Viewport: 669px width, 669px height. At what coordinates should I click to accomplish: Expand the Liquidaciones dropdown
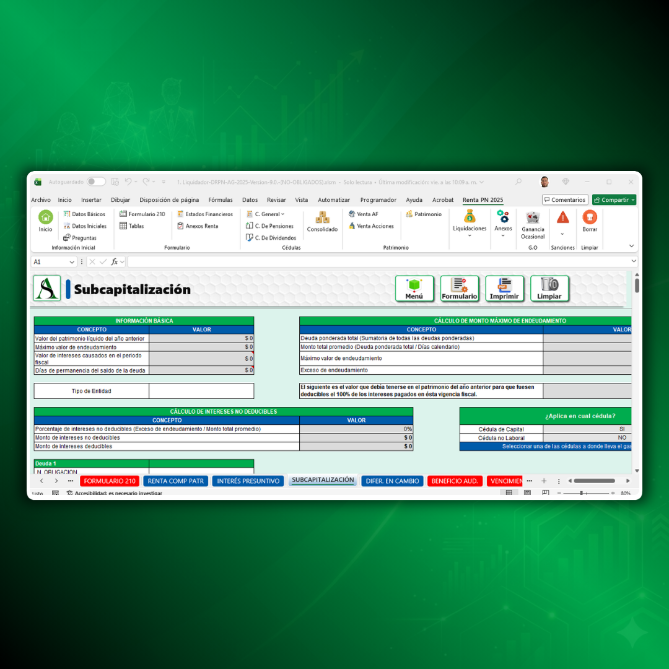(x=470, y=235)
